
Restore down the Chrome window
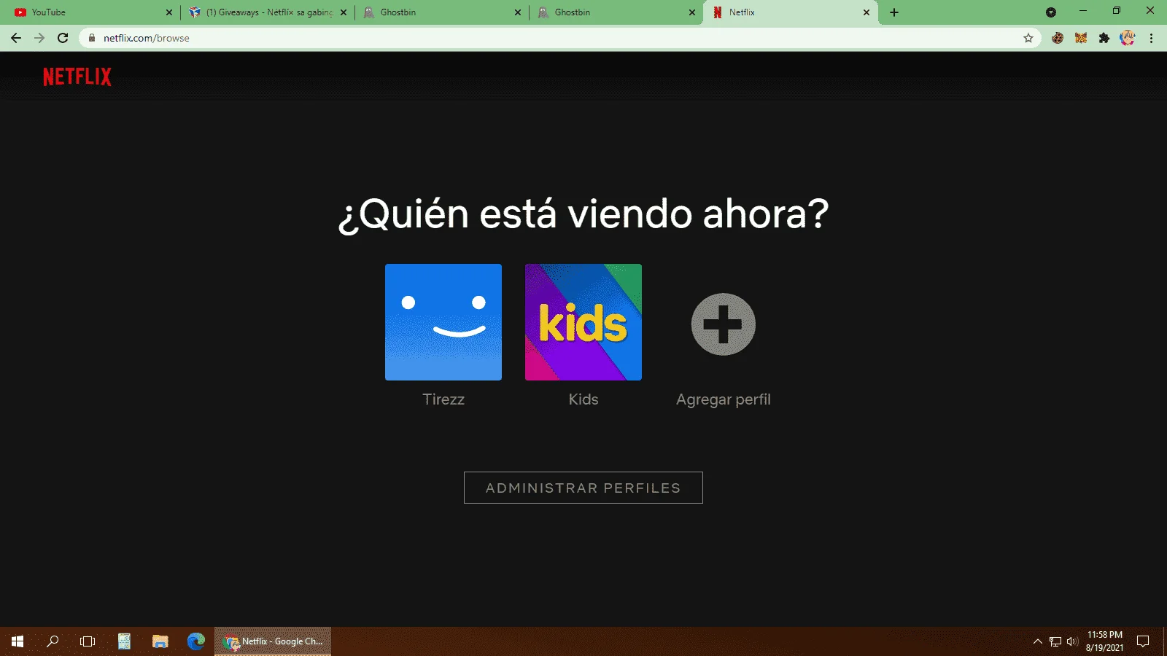tap(1117, 11)
